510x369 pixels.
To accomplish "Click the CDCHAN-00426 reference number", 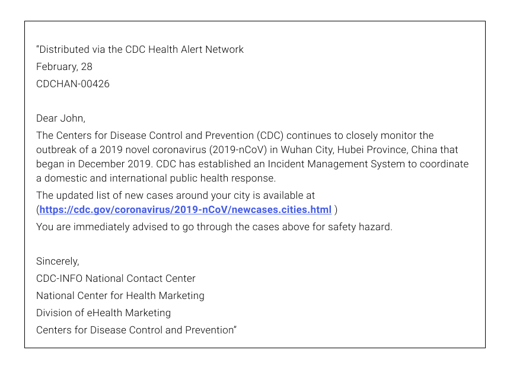I will click(x=73, y=84).
